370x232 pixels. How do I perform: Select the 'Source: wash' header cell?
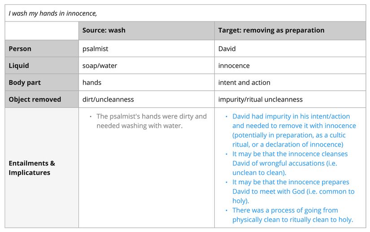[104, 30]
